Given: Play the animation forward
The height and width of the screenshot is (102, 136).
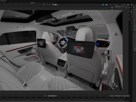Looking at the screenshot, I should click(x=53, y=96).
